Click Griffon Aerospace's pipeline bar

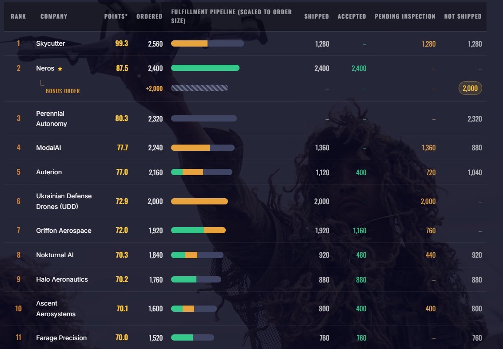(x=198, y=230)
